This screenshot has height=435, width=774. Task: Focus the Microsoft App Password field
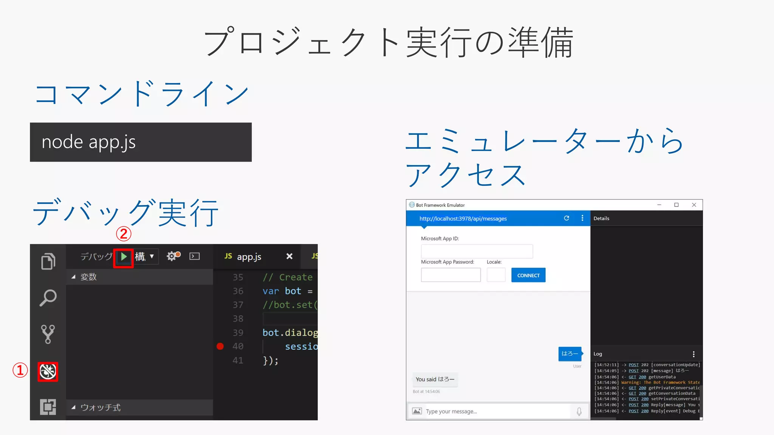pos(451,275)
